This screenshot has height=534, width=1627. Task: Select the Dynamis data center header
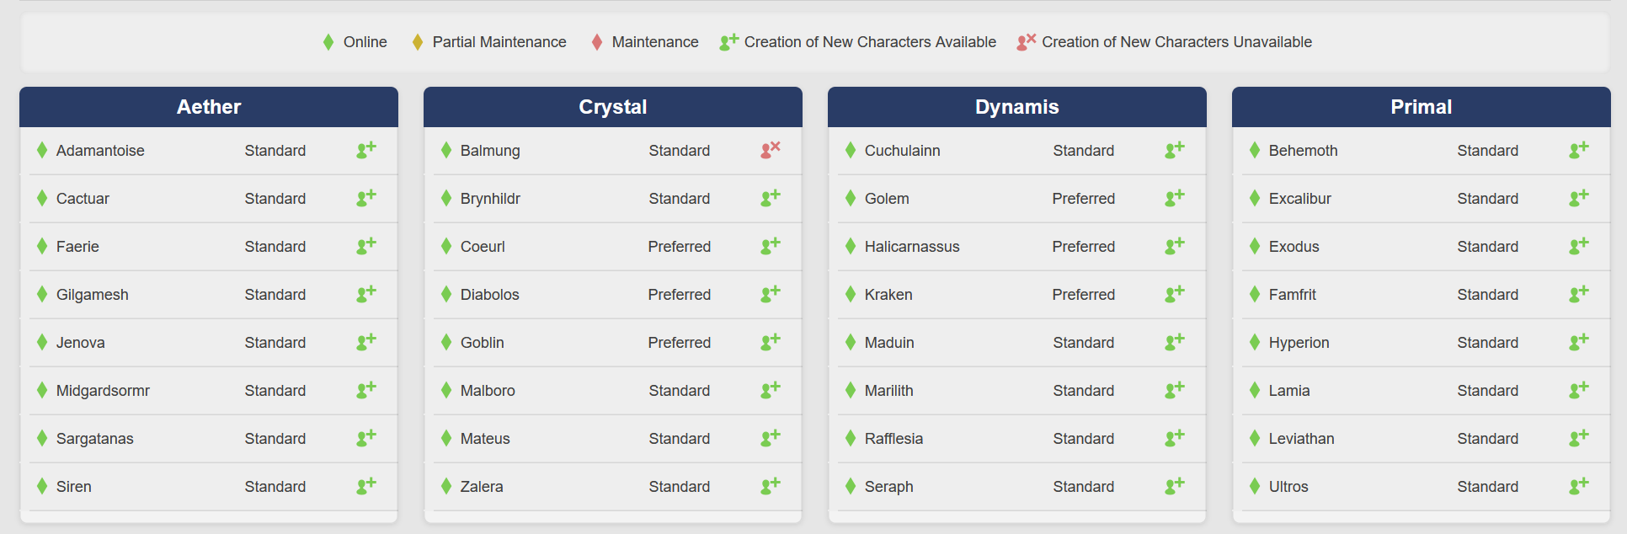[1017, 107]
